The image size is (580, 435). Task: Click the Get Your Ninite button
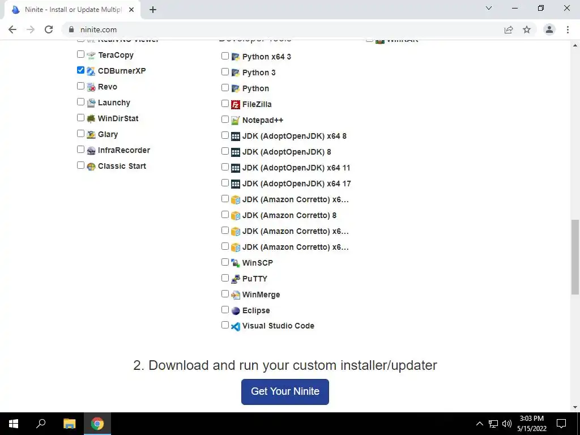[x=285, y=391]
